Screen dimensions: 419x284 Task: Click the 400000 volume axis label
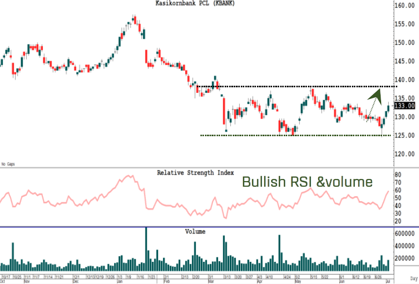coord(404,246)
